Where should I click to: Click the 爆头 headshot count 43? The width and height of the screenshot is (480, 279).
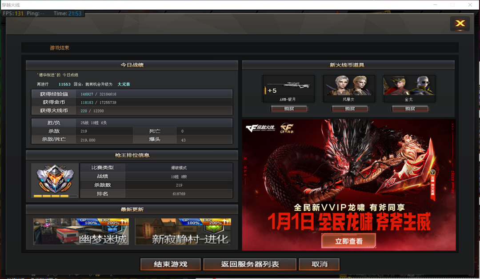click(x=184, y=140)
